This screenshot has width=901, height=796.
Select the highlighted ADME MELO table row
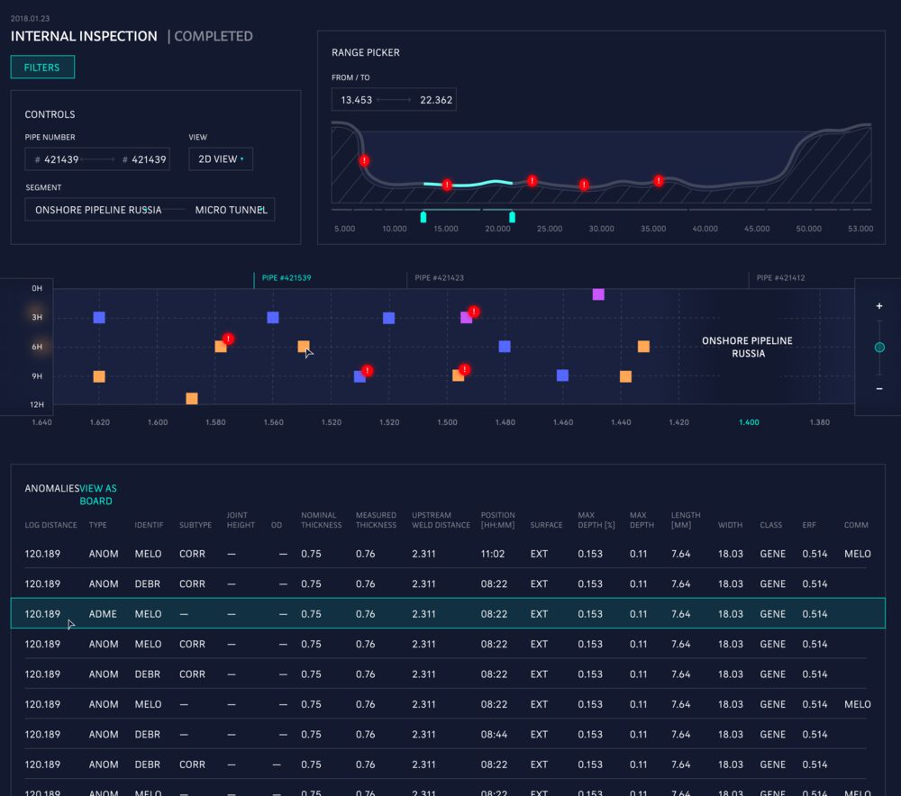[448, 614]
